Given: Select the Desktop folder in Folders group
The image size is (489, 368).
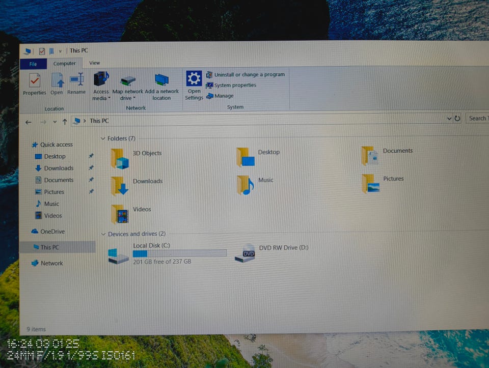Looking at the screenshot, I should [x=258, y=157].
